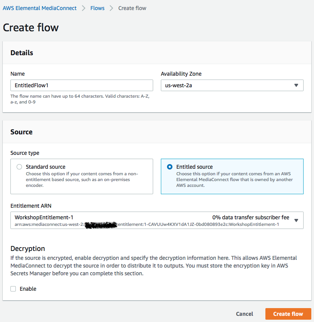Open the Entitlement ARN dropdown
The width and height of the screenshot is (314, 322).
coord(157,220)
